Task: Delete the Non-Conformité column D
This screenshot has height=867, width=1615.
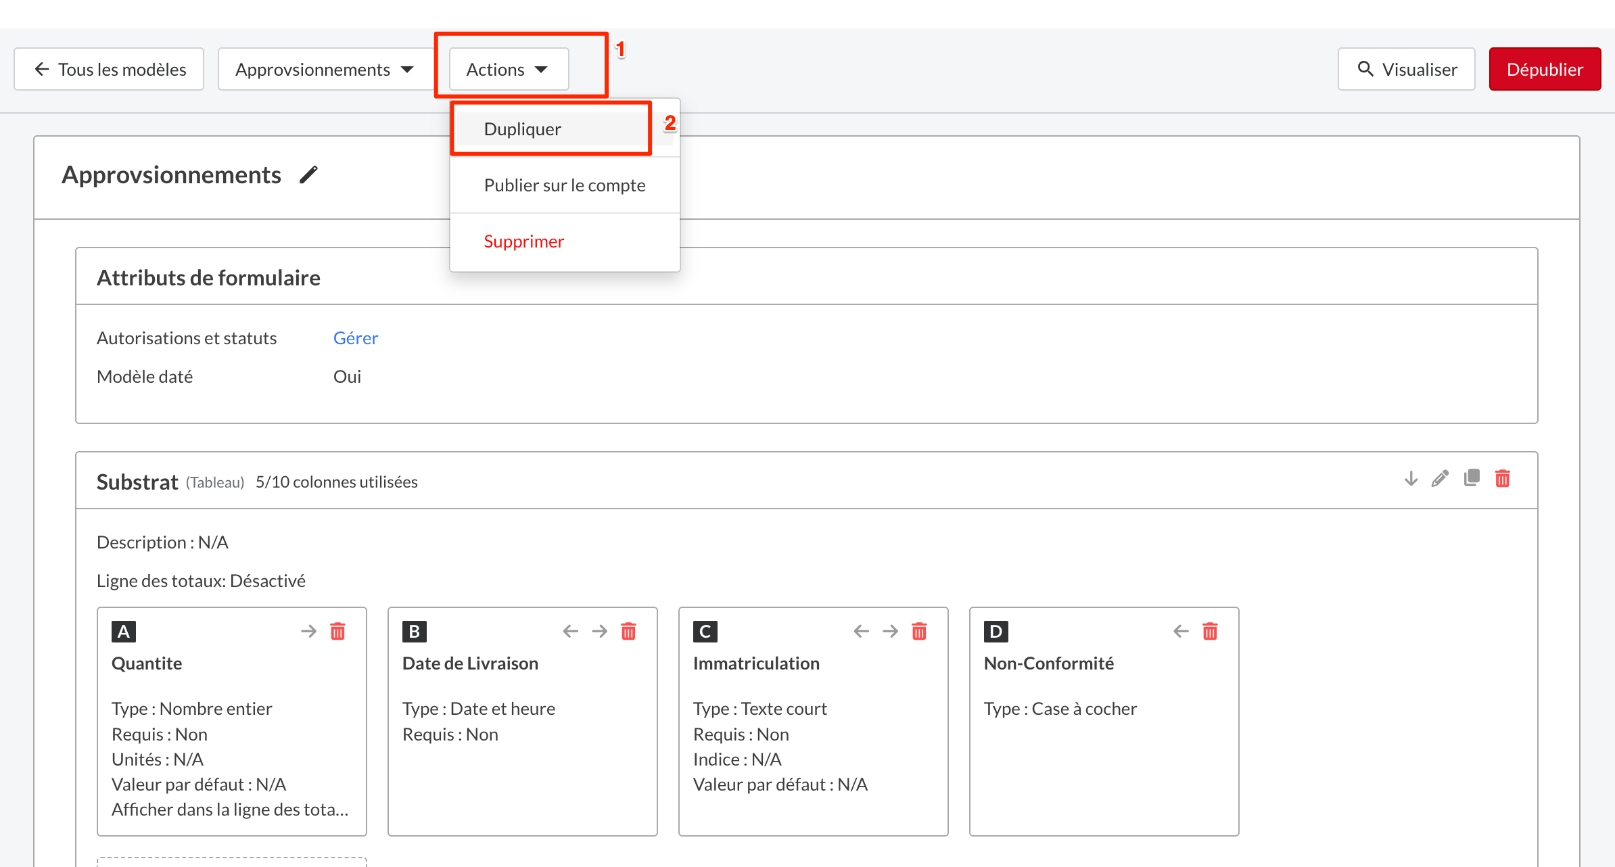Action: pos(1210,632)
